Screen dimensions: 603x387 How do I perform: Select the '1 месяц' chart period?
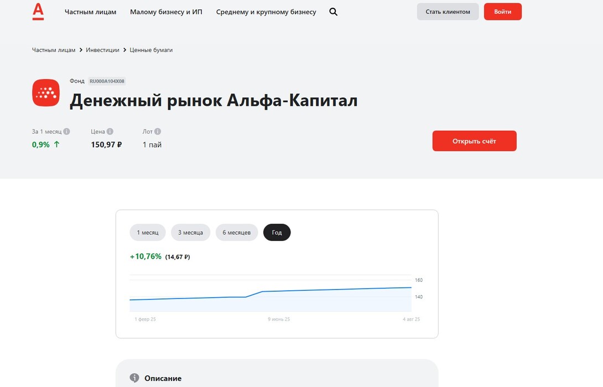pos(148,233)
